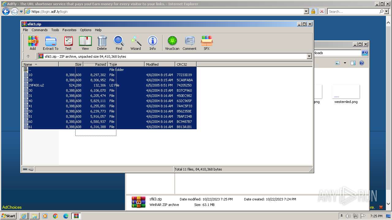Click the taskbar clock 7:25 PM

tap(376, 216)
